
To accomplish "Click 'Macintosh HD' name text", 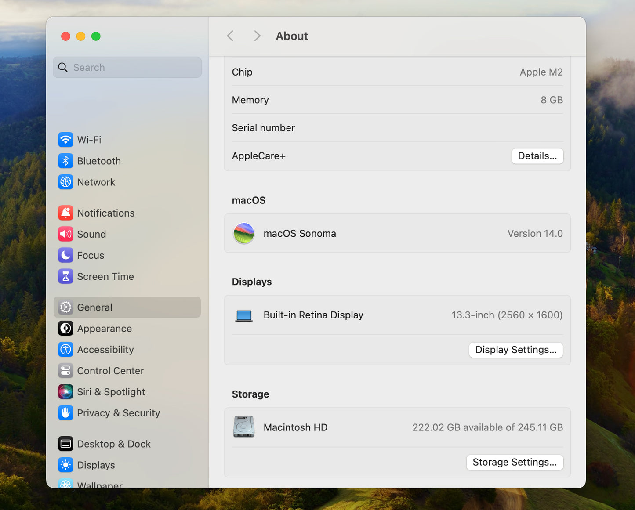I will pos(295,427).
